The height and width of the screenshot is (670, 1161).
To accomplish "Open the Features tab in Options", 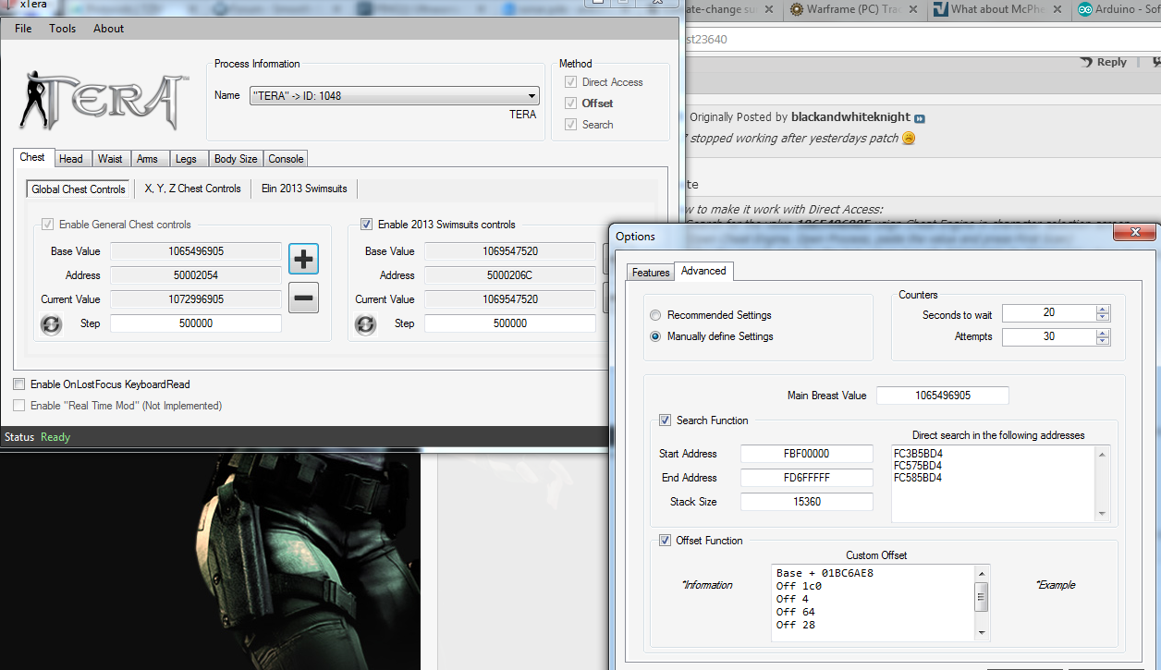I will point(651,273).
